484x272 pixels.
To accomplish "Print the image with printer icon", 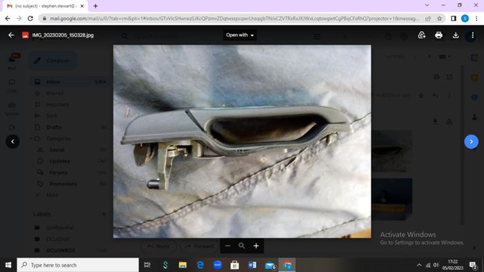I will tap(438, 35).
